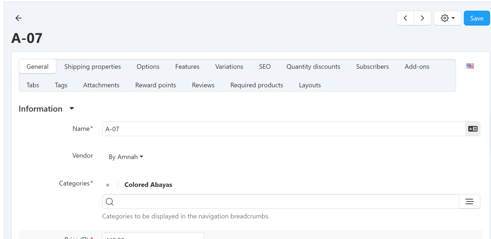Click the A-07 page heading
This screenshot has height=239, width=491.
tap(27, 38)
